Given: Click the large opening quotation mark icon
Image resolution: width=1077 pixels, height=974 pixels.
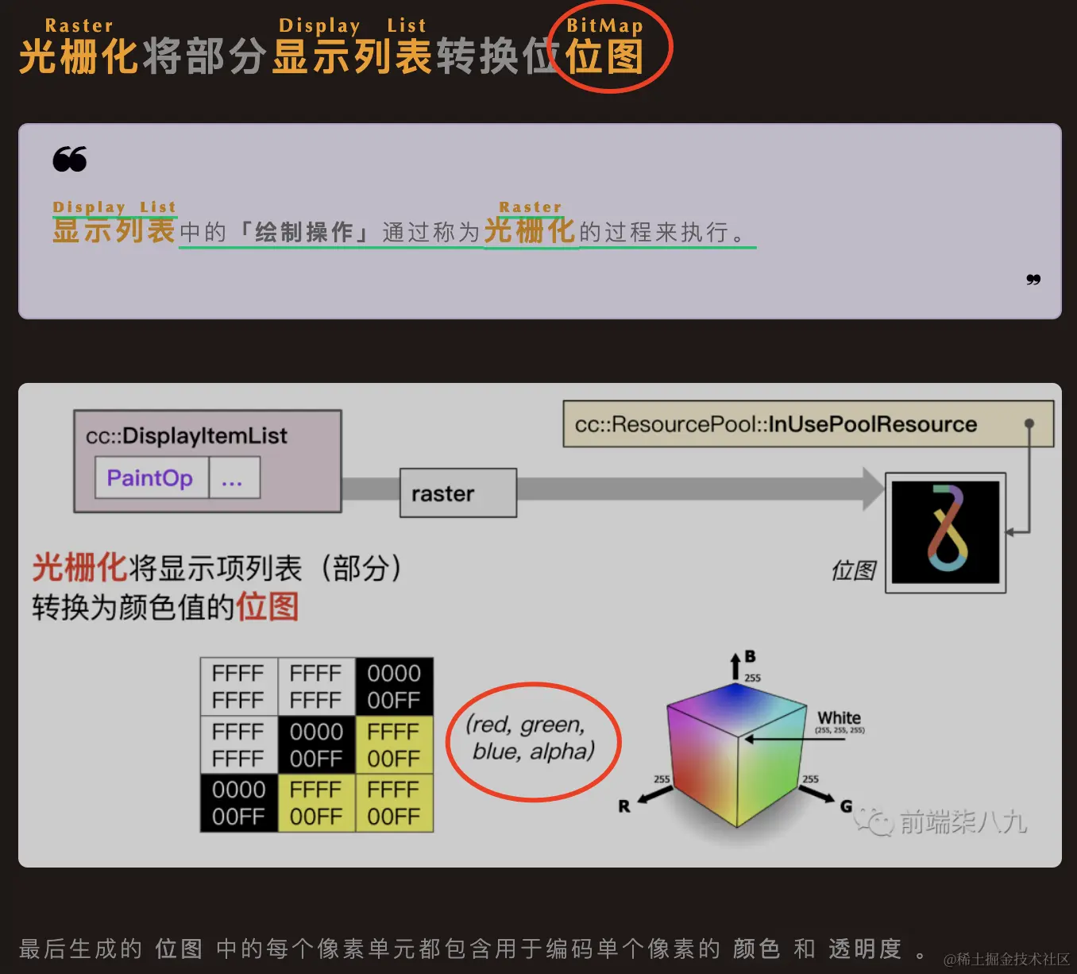Looking at the screenshot, I should [70, 160].
